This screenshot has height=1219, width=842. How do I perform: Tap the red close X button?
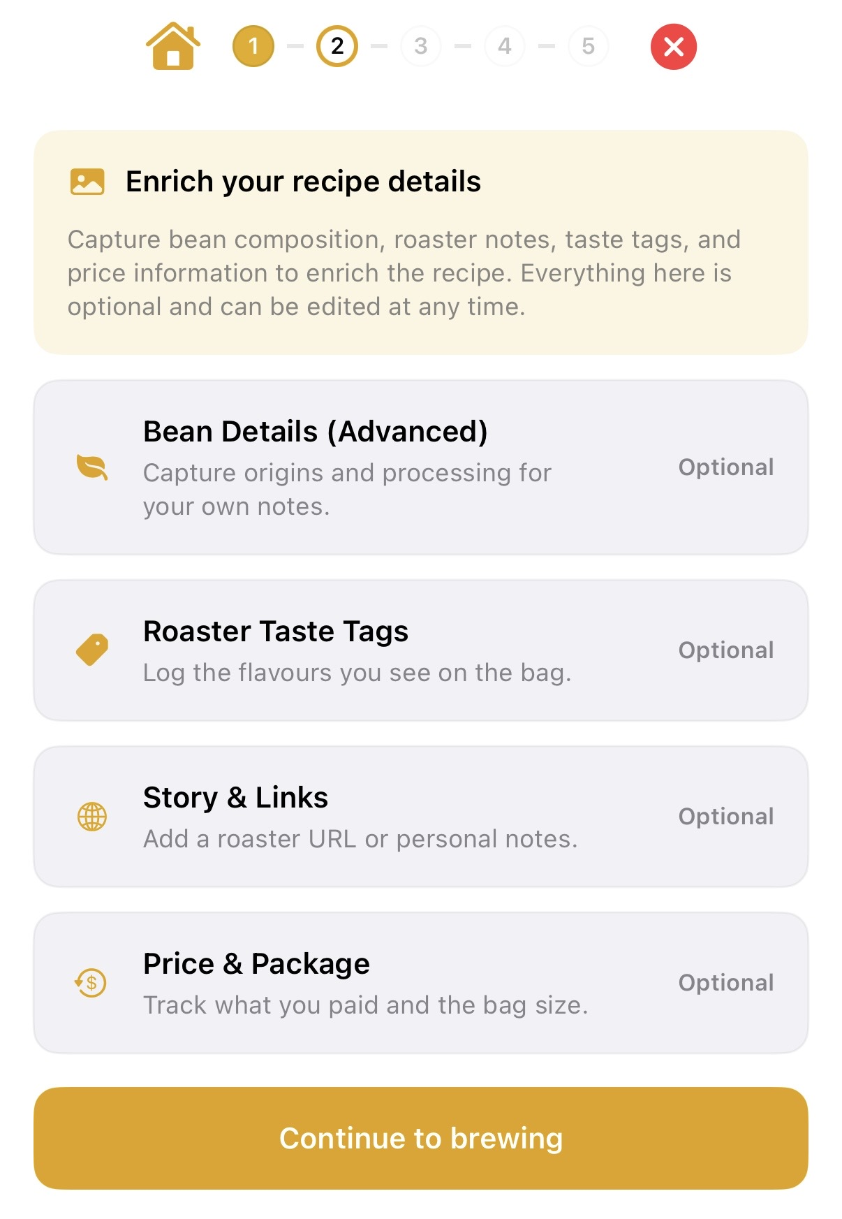tap(673, 47)
